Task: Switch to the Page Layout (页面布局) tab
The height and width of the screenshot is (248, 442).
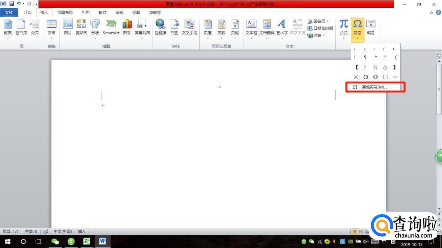Action: [x=65, y=12]
